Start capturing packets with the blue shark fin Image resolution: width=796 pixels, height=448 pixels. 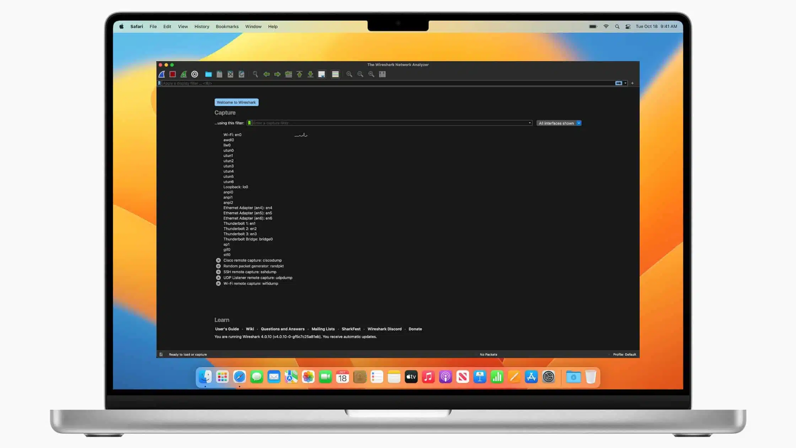click(x=162, y=74)
